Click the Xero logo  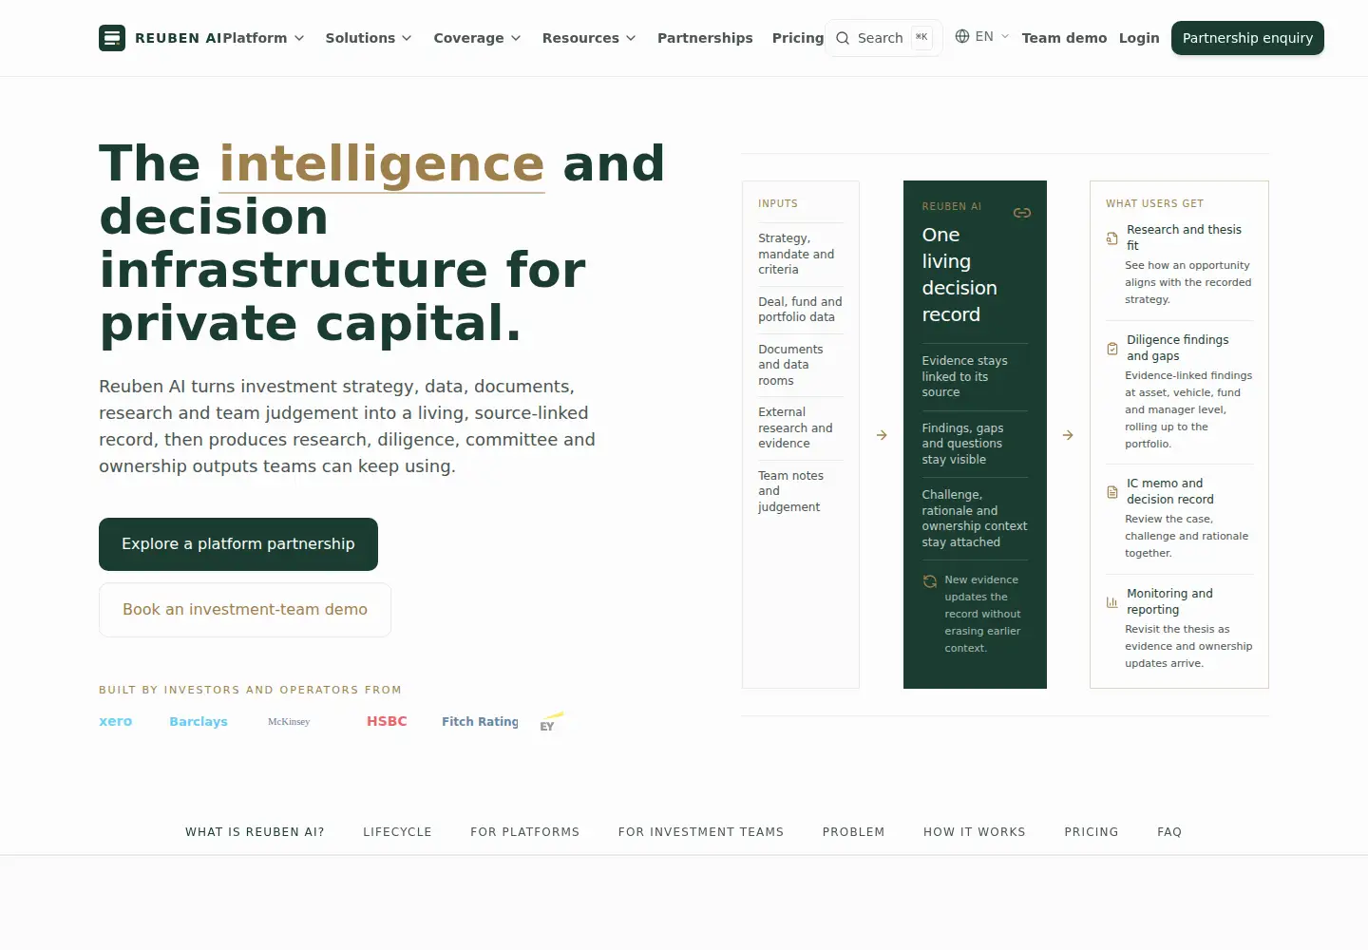pyautogui.click(x=116, y=722)
